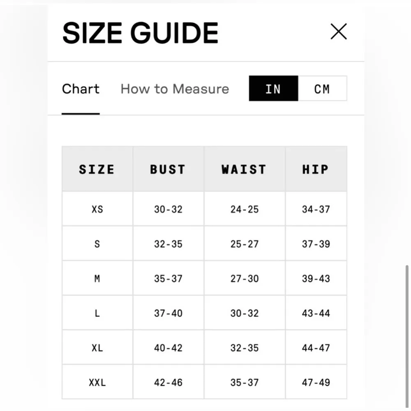Close the Size Guide dialog

[x=339, y=32]
